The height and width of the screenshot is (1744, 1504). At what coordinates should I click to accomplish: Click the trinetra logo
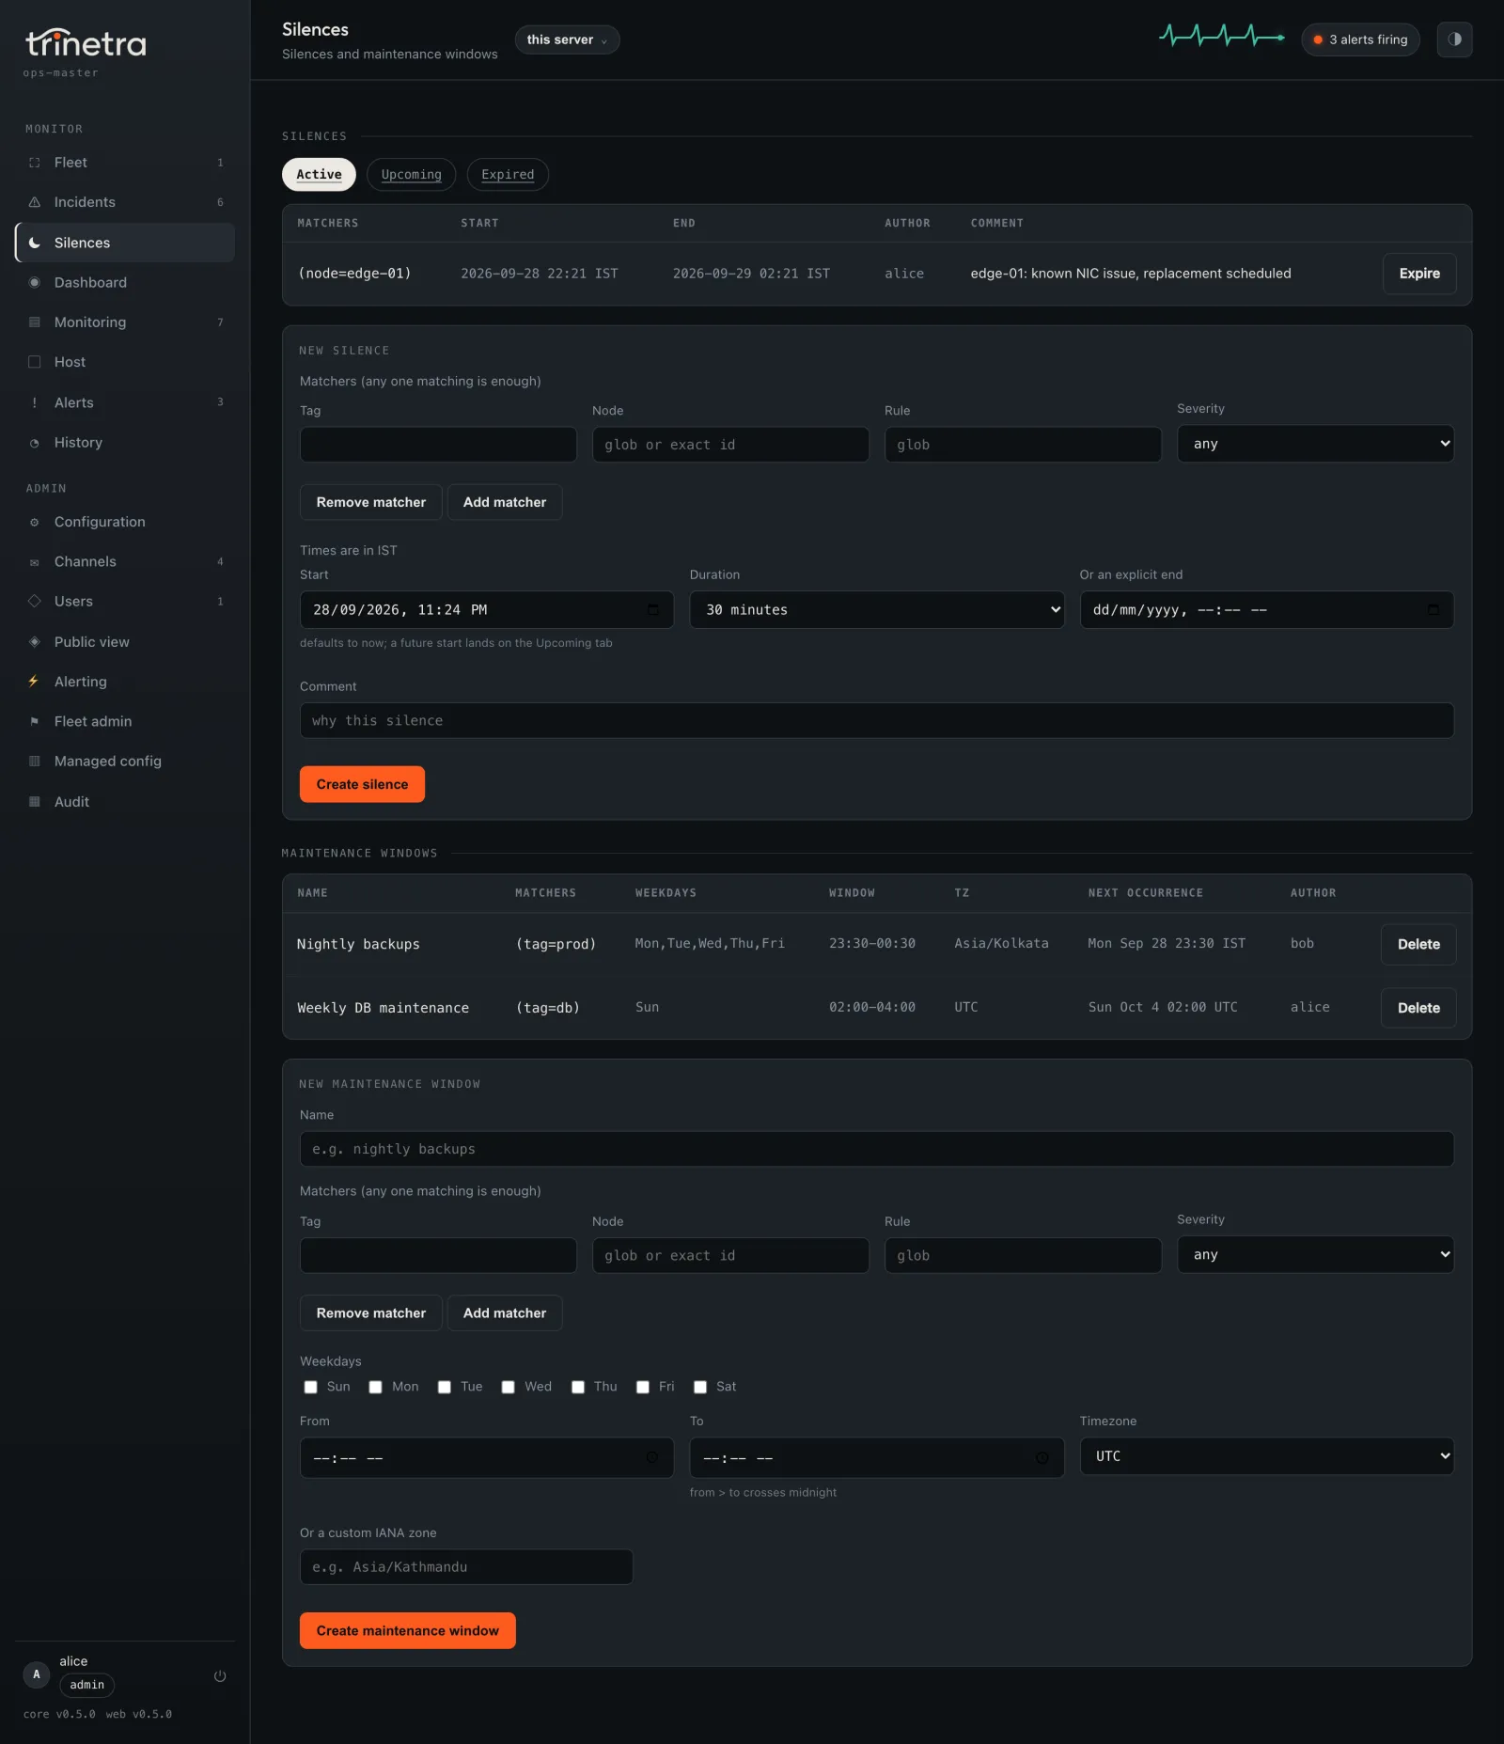[x=86, y=43]
